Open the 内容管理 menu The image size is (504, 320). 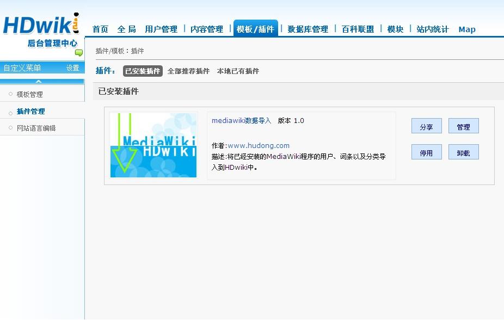[207, 29]
